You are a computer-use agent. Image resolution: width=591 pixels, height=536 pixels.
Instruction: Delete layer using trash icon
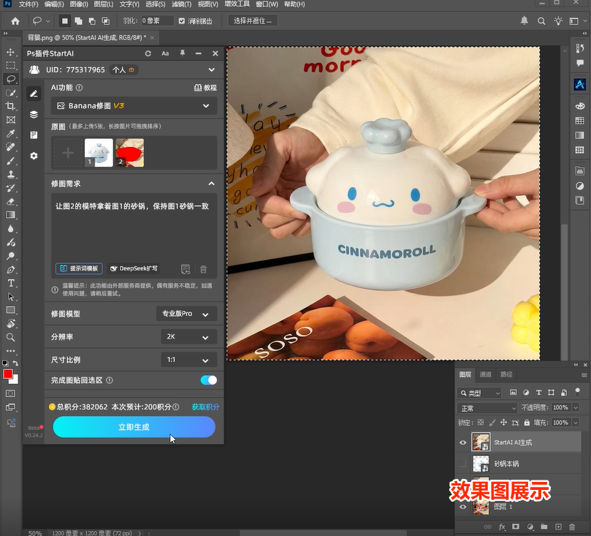(572, 526)
